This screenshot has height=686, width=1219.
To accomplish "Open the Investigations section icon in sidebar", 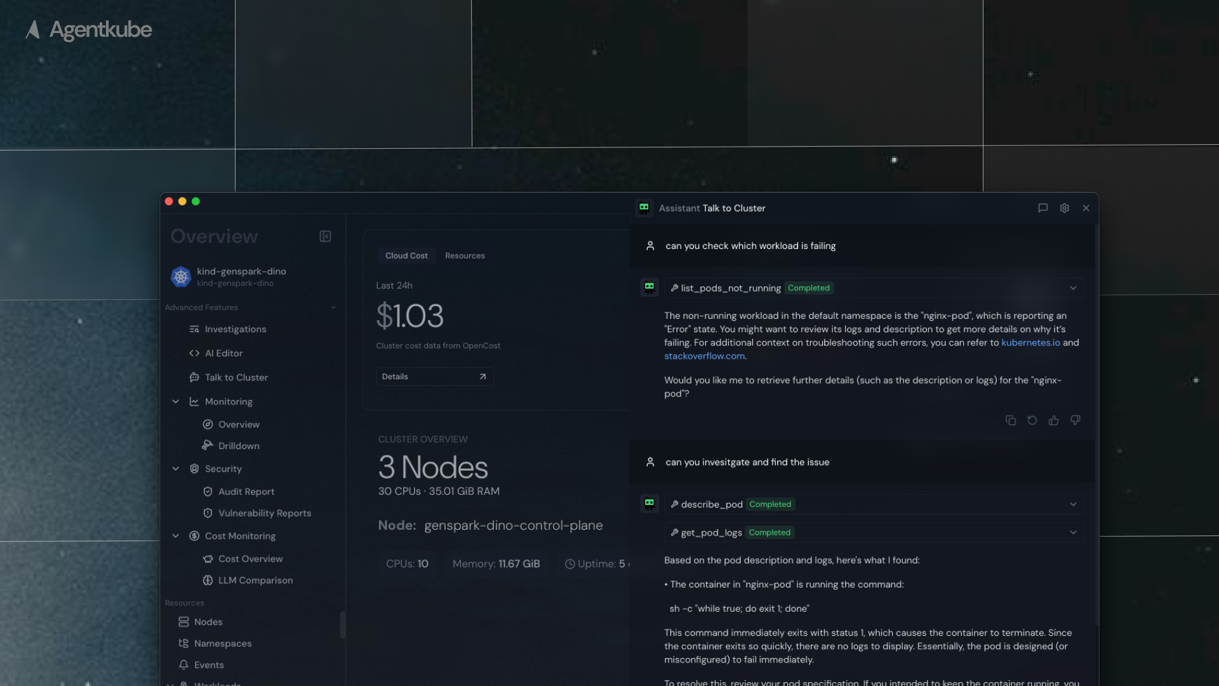I will 194,329.
